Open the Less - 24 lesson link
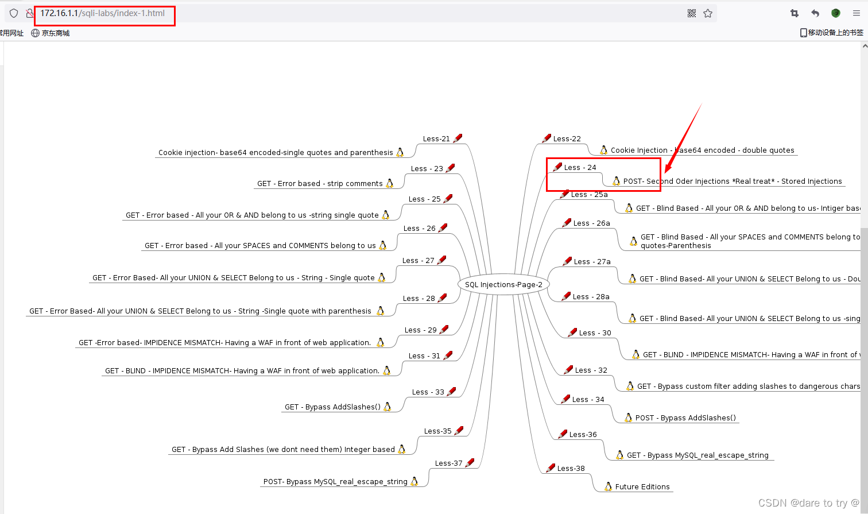The height and width of the screenshot is (514, 868). (x=580, y=168)
